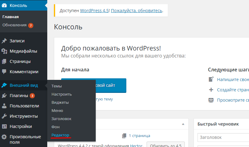Choose Виджеты from the flyout submenu
The image size is (249, 147).
[x=60, y=103]
